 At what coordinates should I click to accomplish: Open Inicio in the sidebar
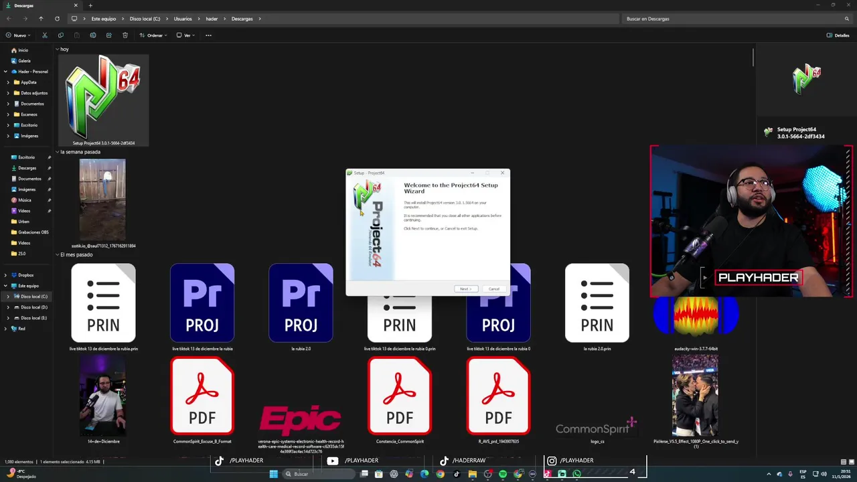pyautogui.click(x=23, y=50)
